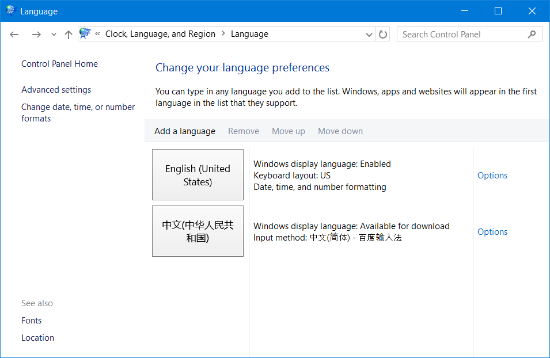This screenshot has height=358, width=550.
Task: Click the search magnifier icon
Action: 532,35
